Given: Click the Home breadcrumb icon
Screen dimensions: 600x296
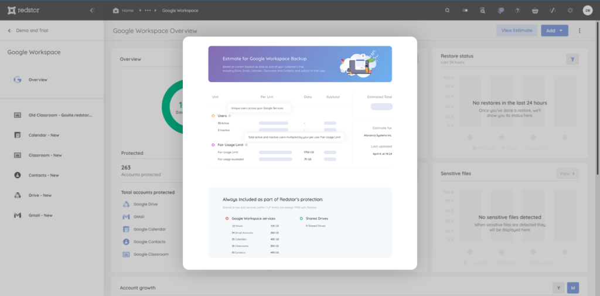Looking at the screenshot, I should click(x=116, y=11).
